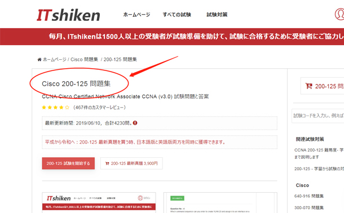
Task: Go to ホームページ breadcrumb link
Action: click(54, 59)
